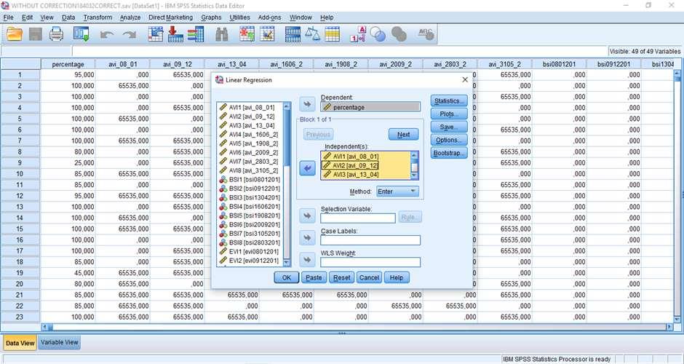The height and width of the screenshot is (364, 684).
Task: Open the Direct Marketing menu
Action: tap(170, 17)
